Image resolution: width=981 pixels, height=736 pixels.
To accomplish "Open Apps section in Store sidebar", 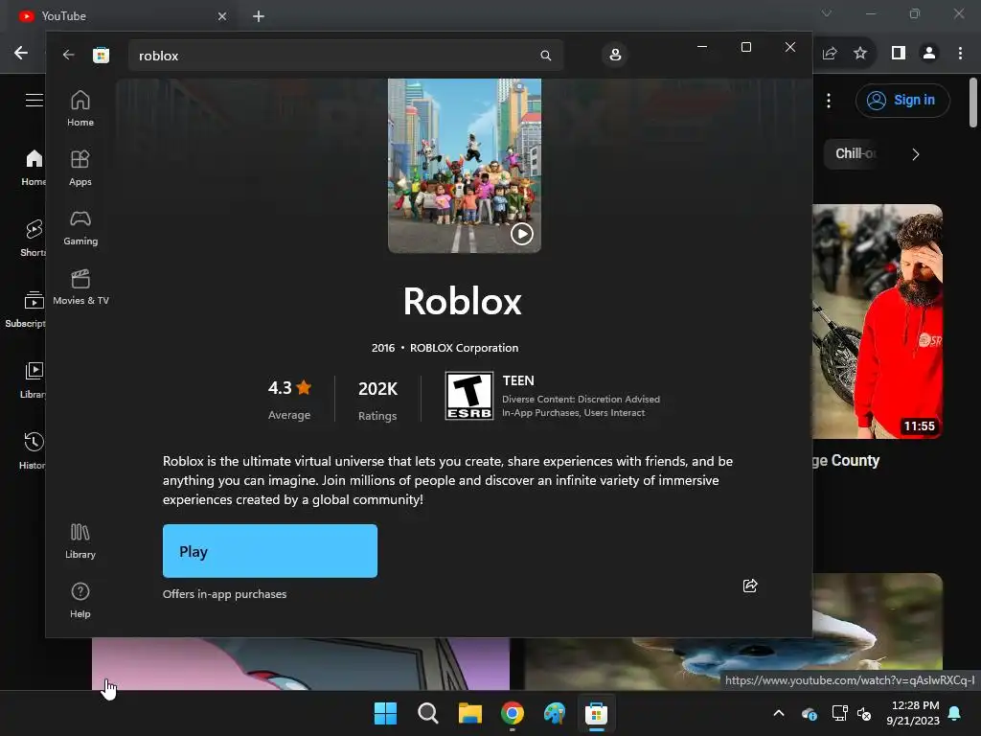I will 80,168.
